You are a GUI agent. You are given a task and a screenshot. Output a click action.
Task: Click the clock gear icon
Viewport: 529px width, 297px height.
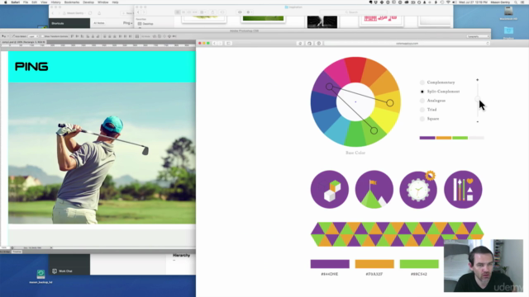click(x=418, y=189)
